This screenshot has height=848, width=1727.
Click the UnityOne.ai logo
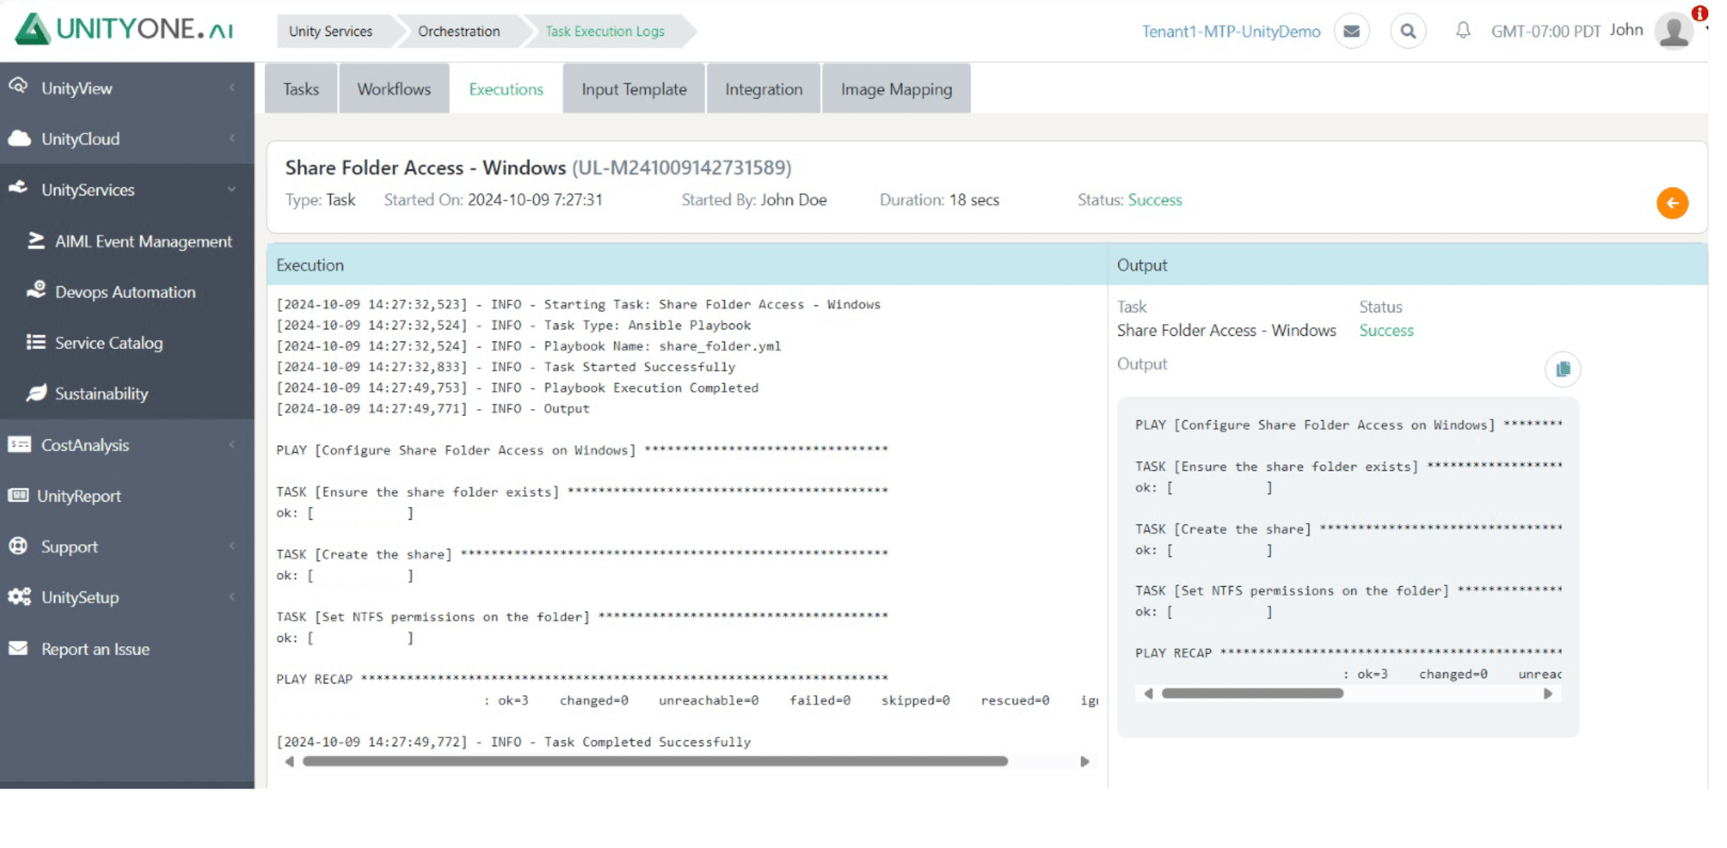coord(124,29)
